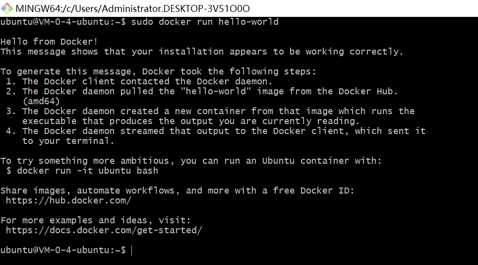This screenshot has height=265, width=478.
Task: Click the 'sudo docker run hello-world' command
Action: tap(205, 22)
